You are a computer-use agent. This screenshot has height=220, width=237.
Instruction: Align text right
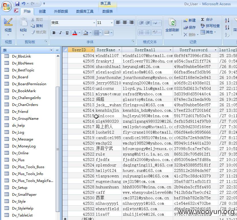click(131, 23)
